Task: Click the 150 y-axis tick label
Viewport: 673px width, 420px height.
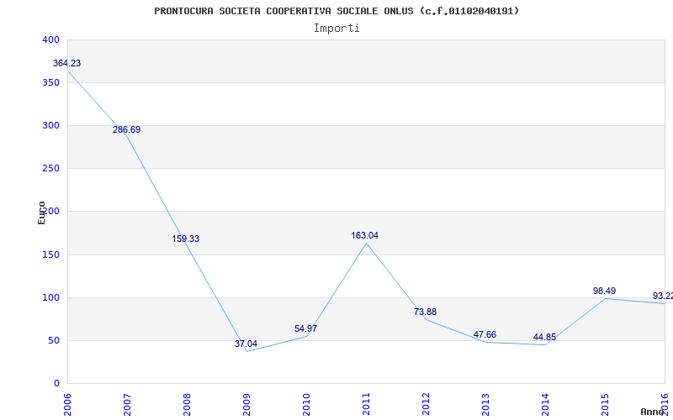Action: (x=50, y=255)
